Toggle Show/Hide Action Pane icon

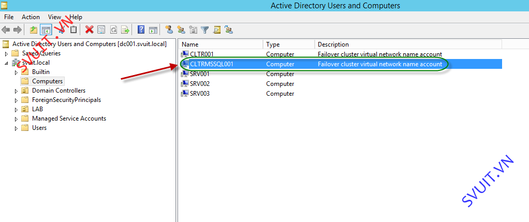click(153, 29)
